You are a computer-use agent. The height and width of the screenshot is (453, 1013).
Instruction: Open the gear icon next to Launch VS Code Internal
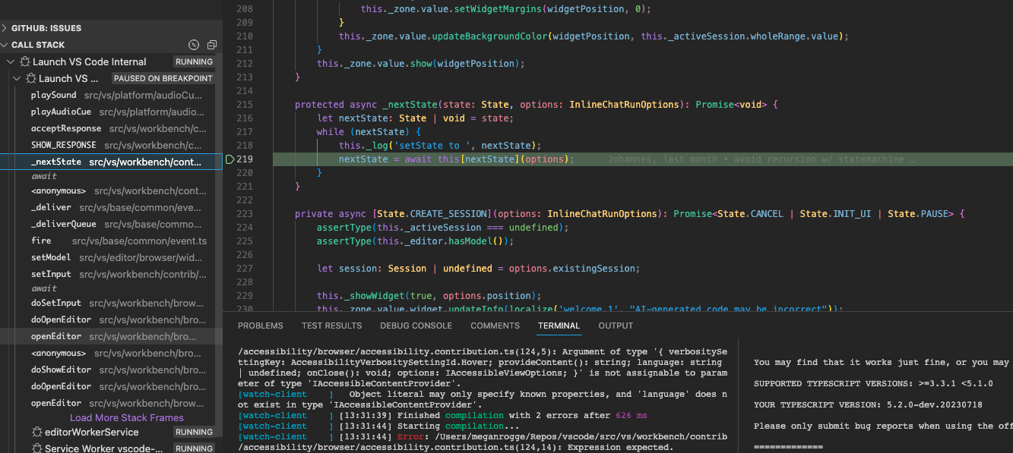coord(25,61)
